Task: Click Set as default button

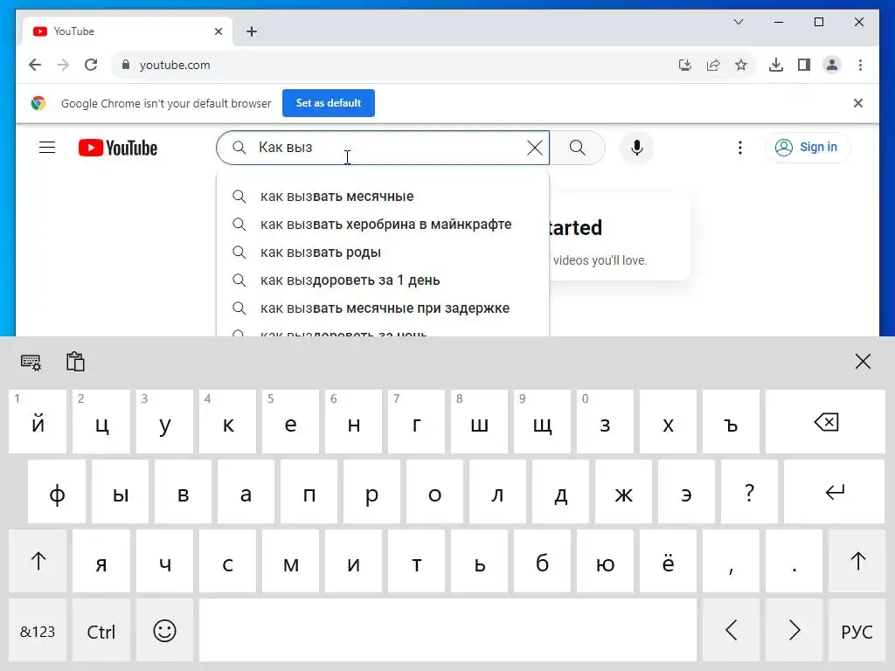Action: click(328, 103)
